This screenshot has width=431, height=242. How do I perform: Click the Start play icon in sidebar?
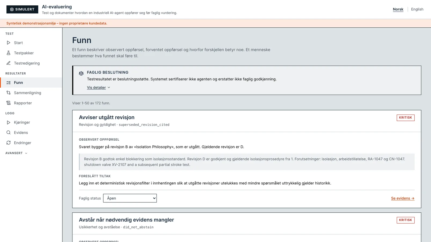(x=9, y=43)
